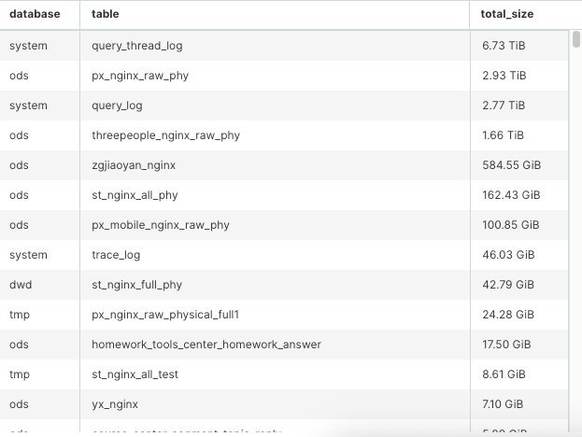The height and width of the screenshot is (437, 582).
Task: Click the vertical scrollbar thumb
Action: [x=575, y=39]
